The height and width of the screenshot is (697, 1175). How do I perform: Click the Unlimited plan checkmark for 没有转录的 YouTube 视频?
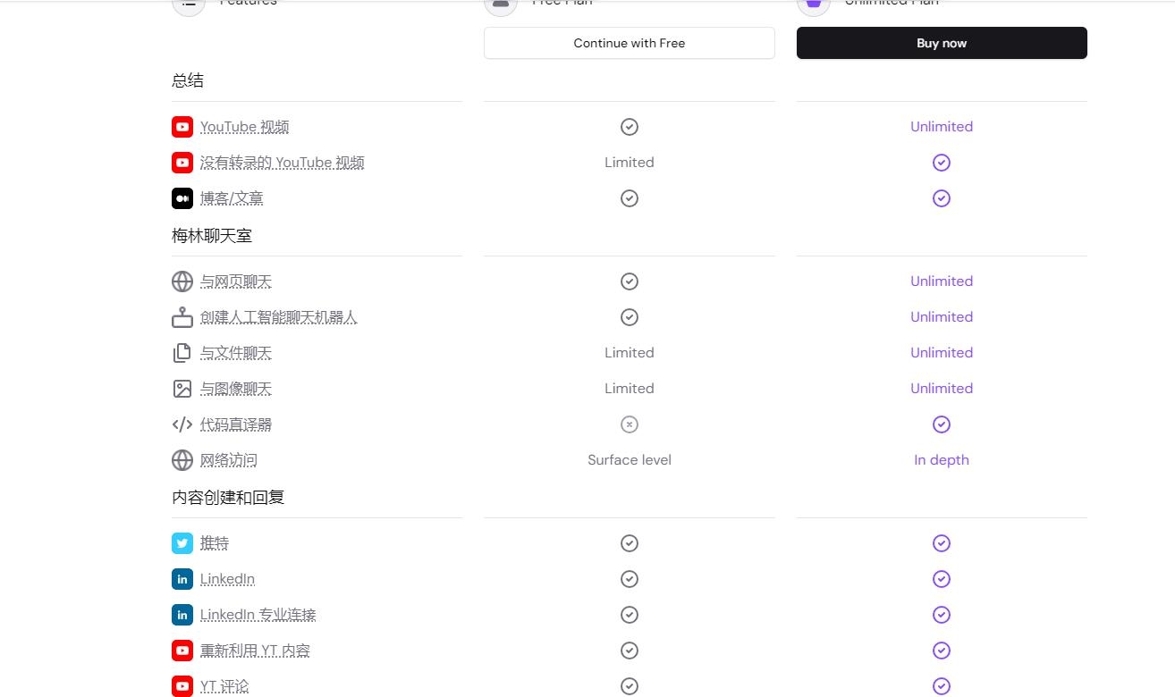tap(942, 163)
